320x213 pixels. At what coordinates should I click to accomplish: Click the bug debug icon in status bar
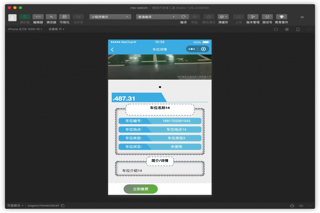click(293, 206)
